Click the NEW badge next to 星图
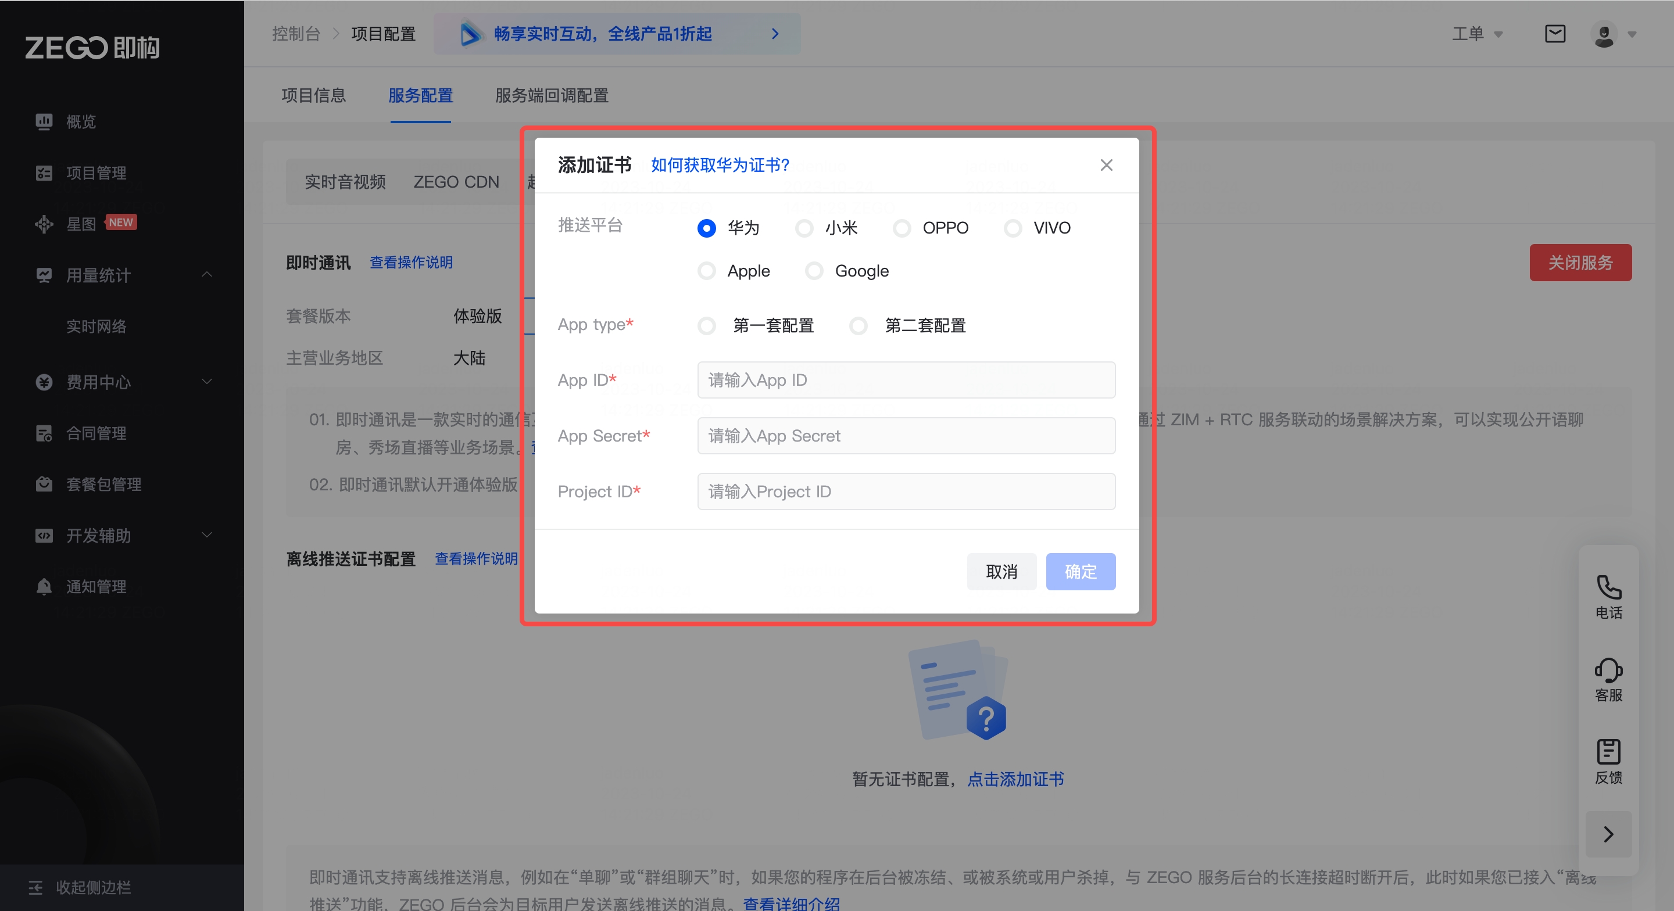1674x911 pixels. click(x=121, y=222)
